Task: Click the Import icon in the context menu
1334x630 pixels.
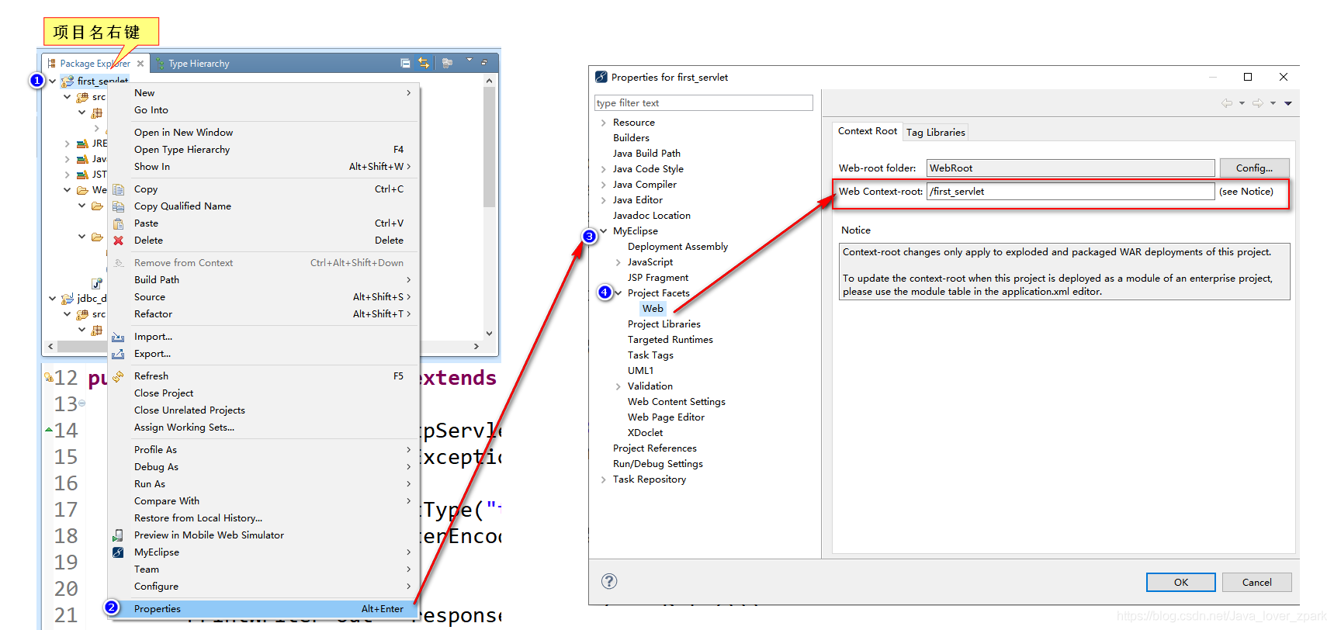Action: click(x=118, y=337)
